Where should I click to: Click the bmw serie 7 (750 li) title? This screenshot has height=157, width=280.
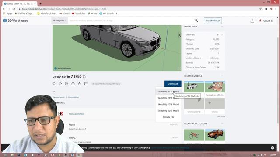click(x=69, y=77)
